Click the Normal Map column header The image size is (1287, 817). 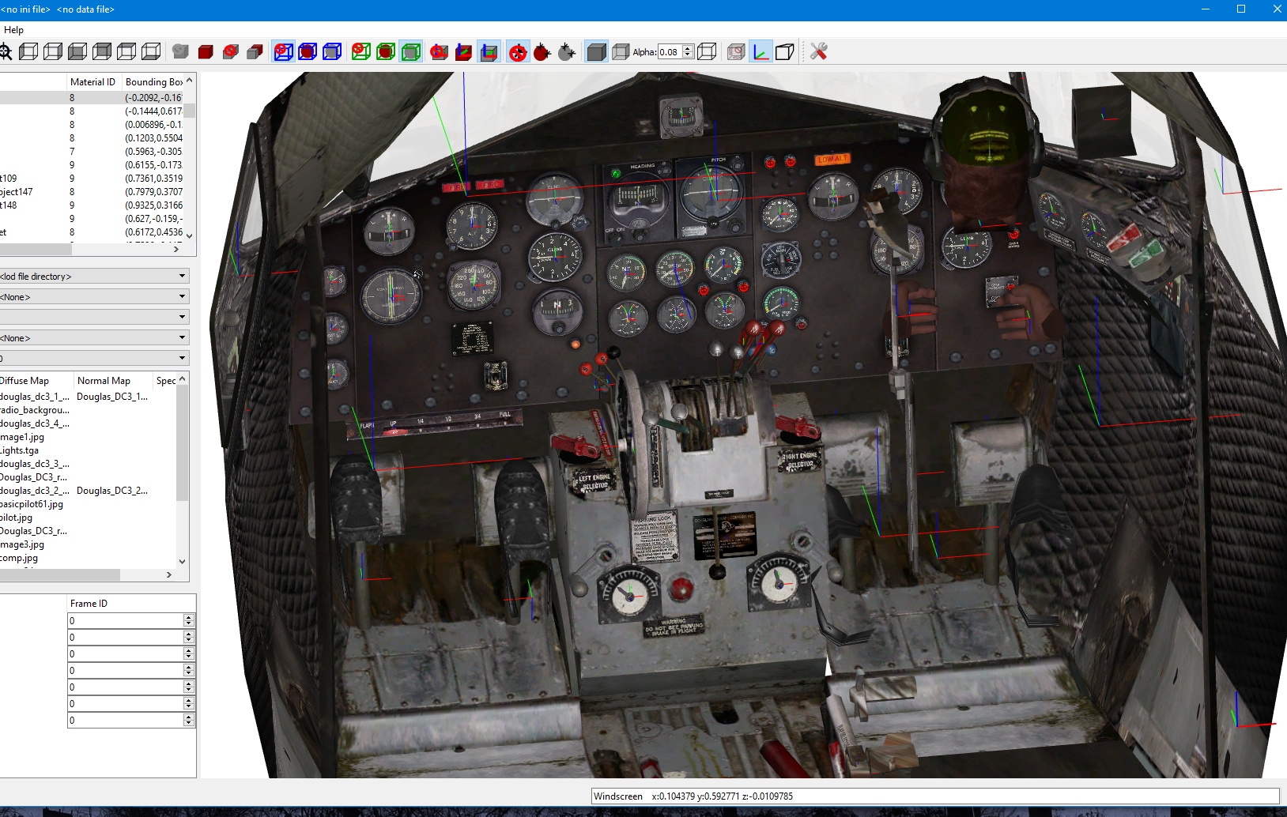point(104,381)
